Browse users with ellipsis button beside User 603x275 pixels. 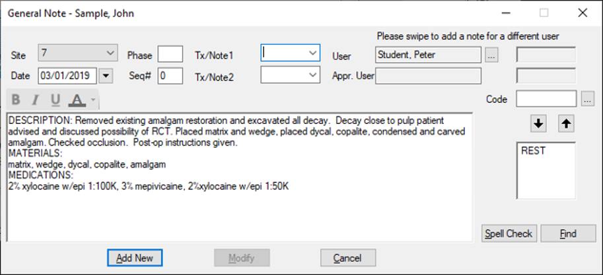click(491, 55)
